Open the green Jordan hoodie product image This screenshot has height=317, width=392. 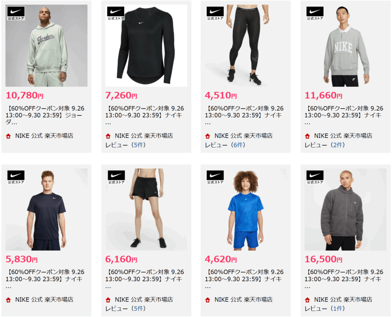pos(46,46)
